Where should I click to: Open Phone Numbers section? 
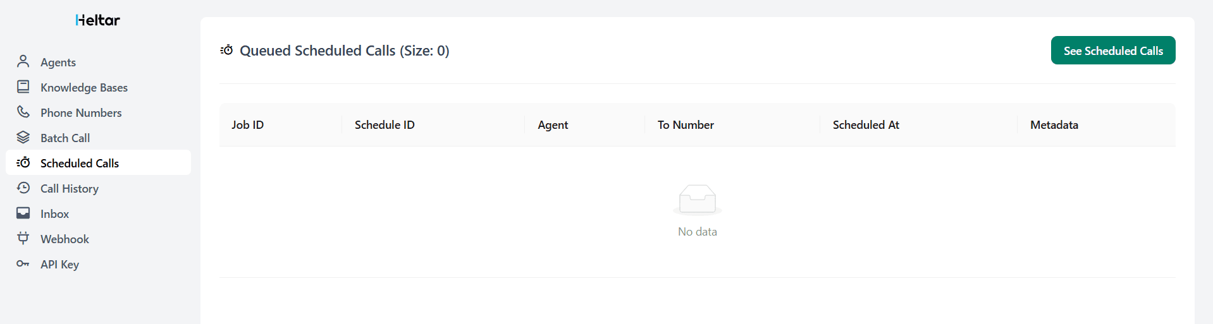click(x=81, y=113)
